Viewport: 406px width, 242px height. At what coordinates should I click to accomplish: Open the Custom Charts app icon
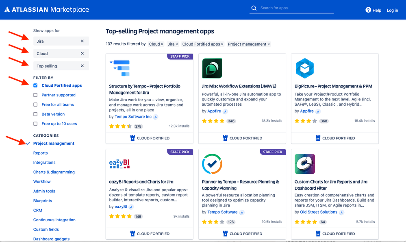[305, 164]
